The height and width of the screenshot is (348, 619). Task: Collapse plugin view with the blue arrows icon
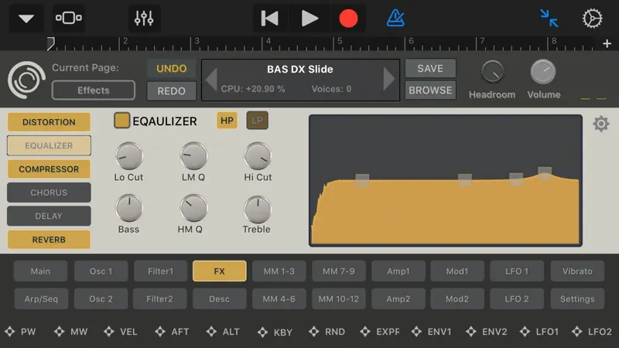(549, 18)
